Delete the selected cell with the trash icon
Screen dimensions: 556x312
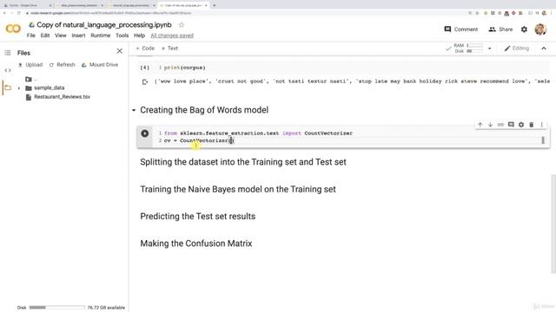(531, 125)
